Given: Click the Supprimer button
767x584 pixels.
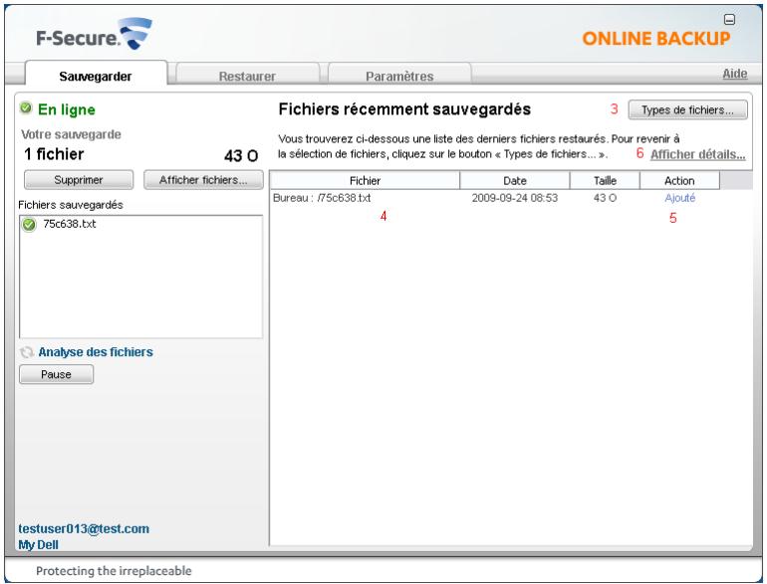Looking at the screenshot, I should tap(79, 180).
